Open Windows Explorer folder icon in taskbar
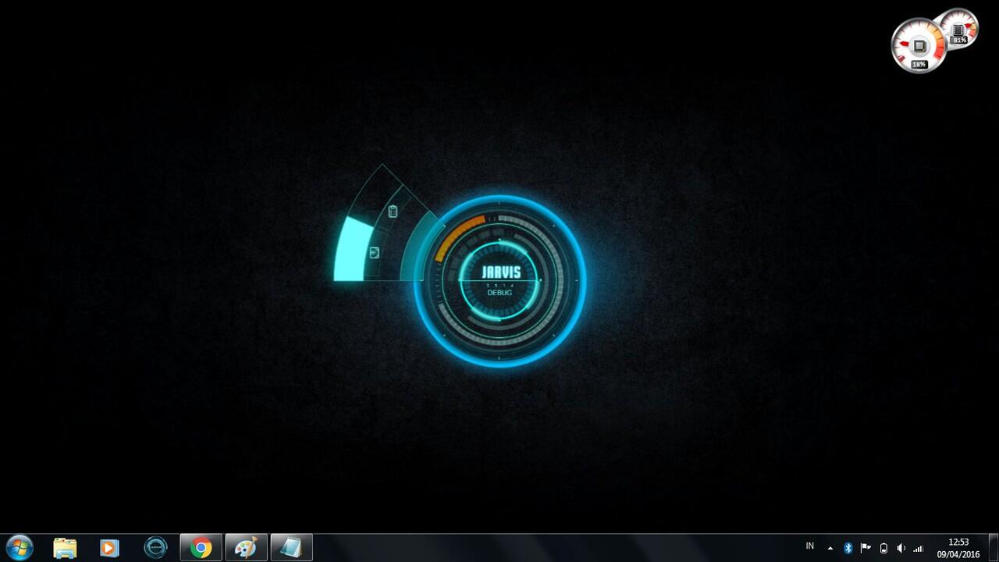 coord(65,548)
